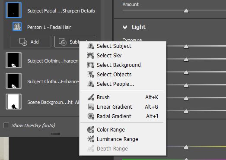Select the Subject Clothing Sharpen mask thumbnail
The width and height of the screenshot is (226, 160).
[13, 60]
